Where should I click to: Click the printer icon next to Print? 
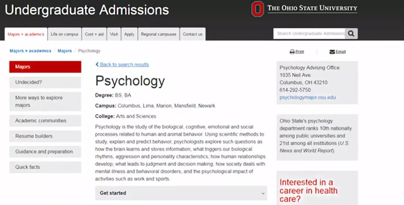pyautogui.click(x=292, y=52)
